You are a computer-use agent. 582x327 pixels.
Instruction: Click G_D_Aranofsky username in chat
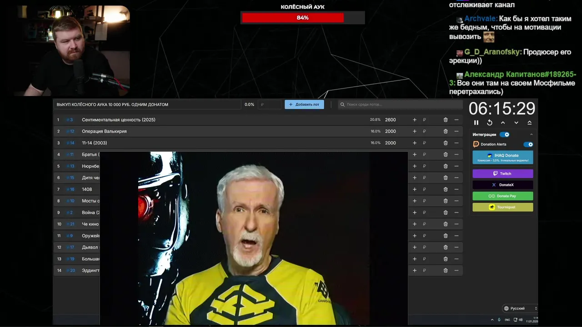pos(492,52)
